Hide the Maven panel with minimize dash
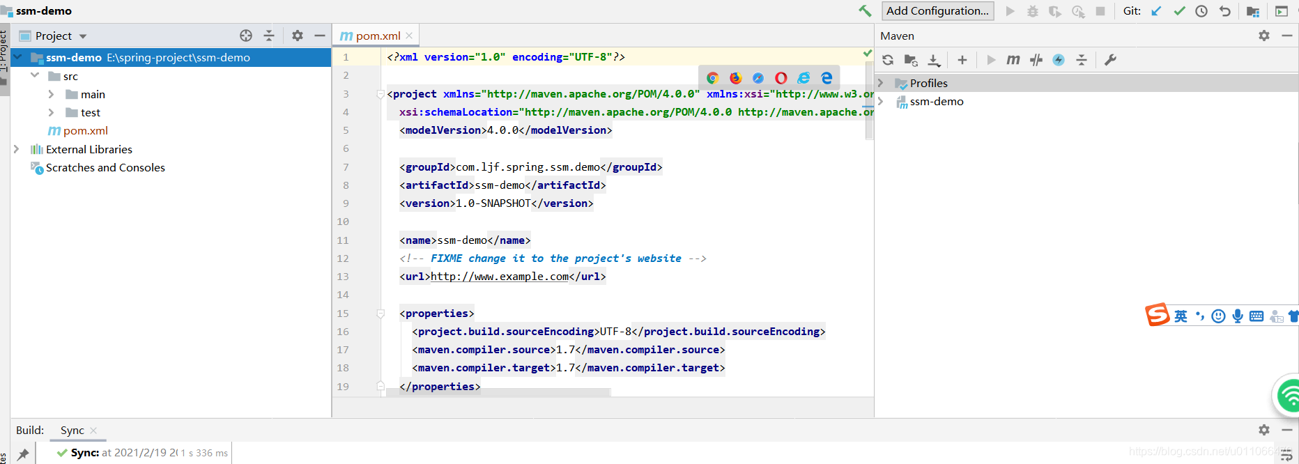Image resolution: width=1299 pixels, height=464 pixels. tap(1286, 36)
